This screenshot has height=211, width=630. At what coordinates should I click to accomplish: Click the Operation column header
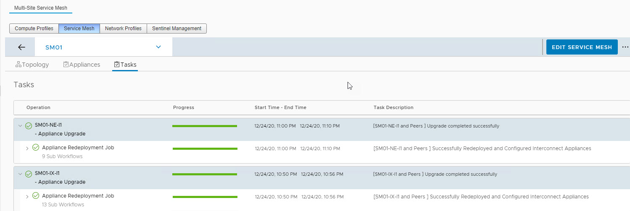pyautogui.click(x=38, y=107)
